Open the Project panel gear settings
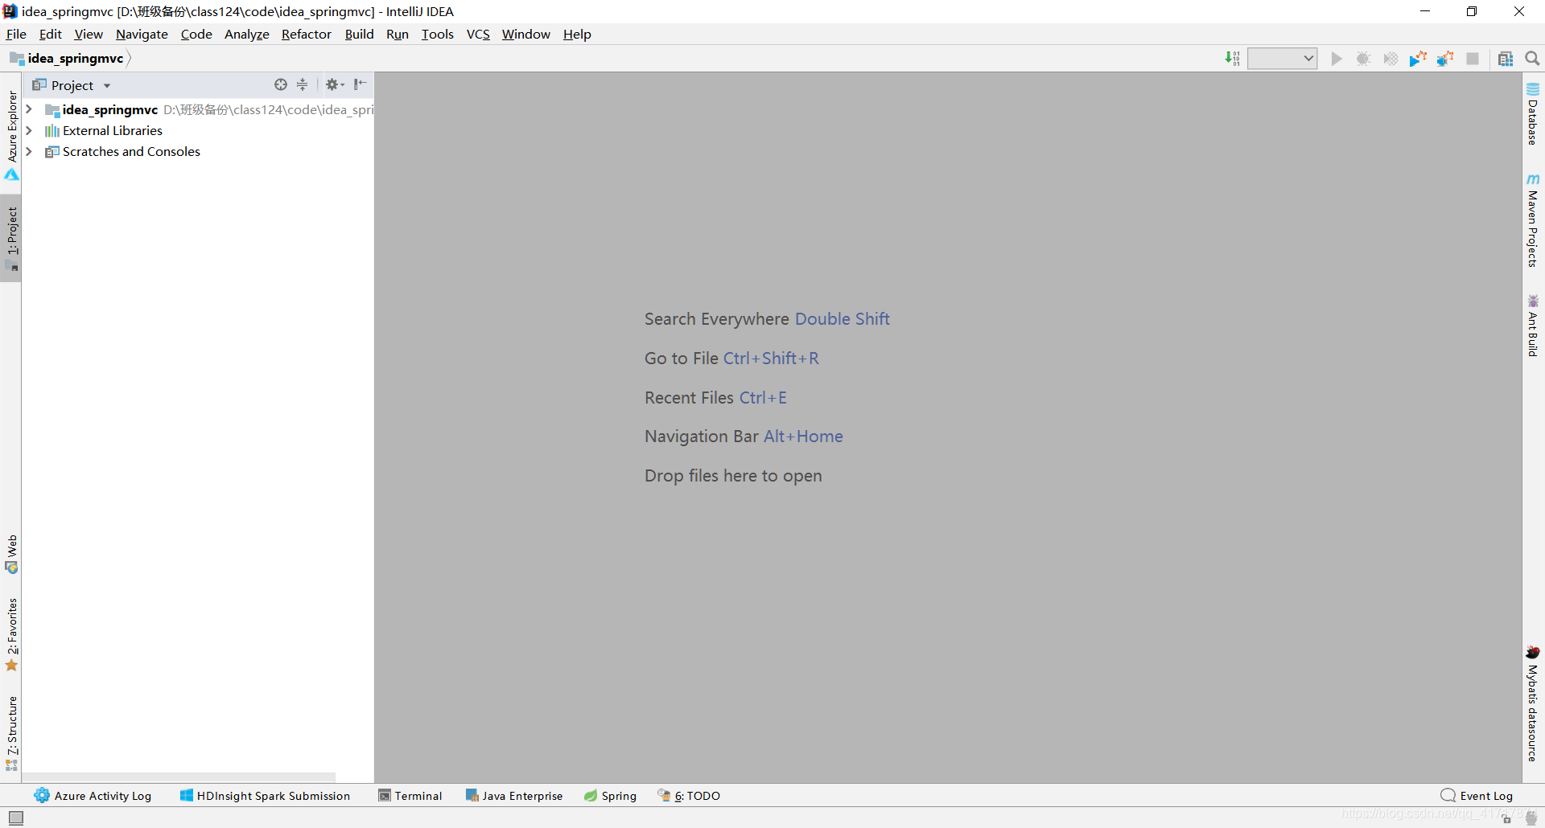Image resolution: width=1545 pixels, height=828 pixels. (335, 84)
